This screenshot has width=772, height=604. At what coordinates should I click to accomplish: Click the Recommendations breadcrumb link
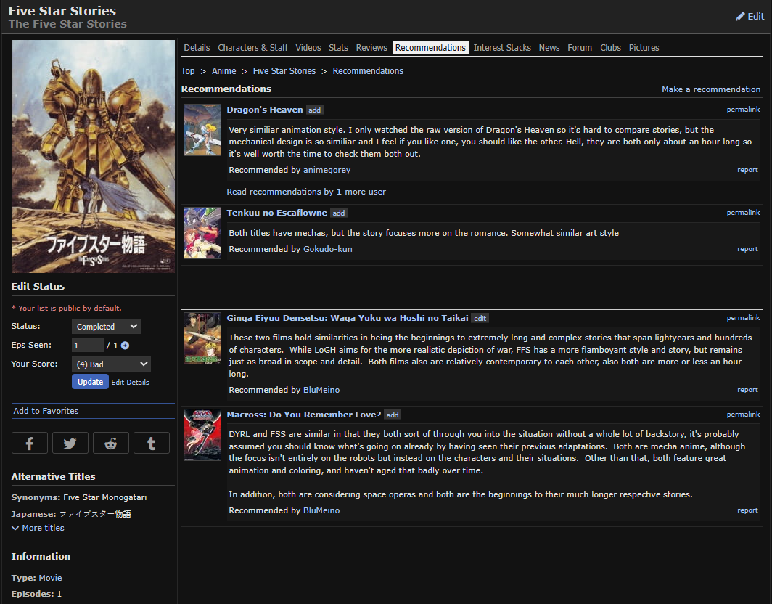click(368, 71)
